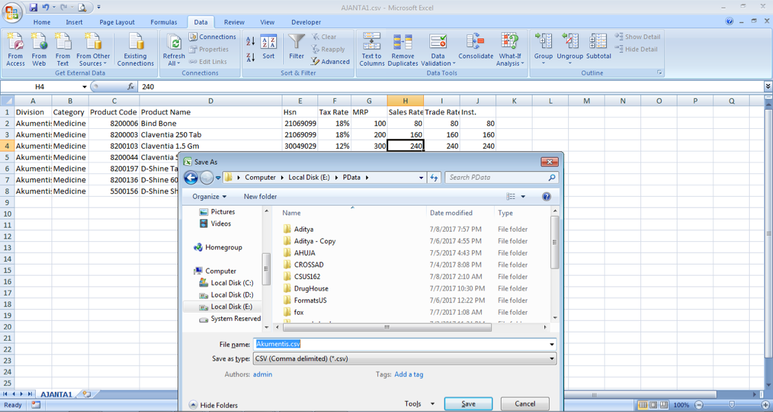
Task: Click the file list horizontal scrollbar
Action: (x=387, y=327)
